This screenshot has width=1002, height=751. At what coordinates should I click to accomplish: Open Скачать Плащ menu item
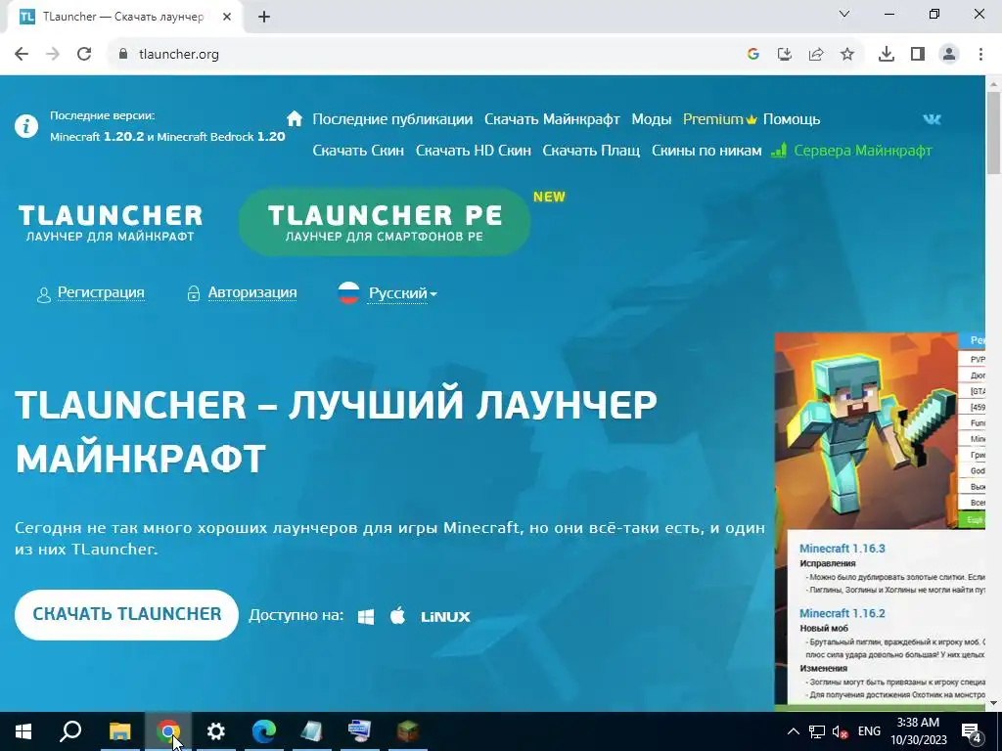(591, 151)
